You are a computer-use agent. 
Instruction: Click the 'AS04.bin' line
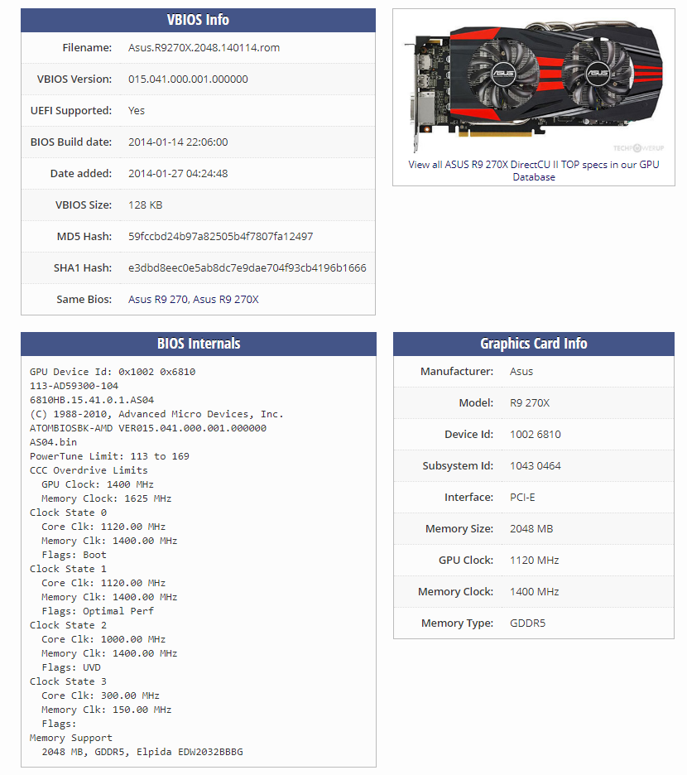tap(53, 442)
